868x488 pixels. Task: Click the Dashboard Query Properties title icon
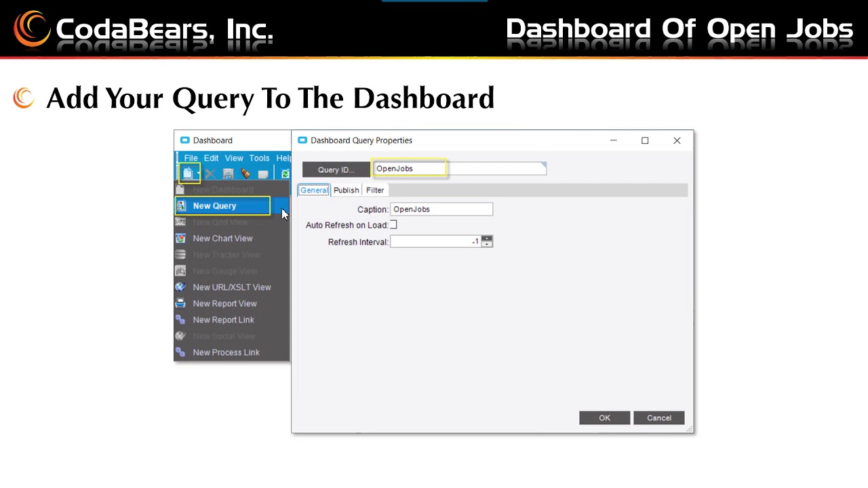click(x=302, y=140)
